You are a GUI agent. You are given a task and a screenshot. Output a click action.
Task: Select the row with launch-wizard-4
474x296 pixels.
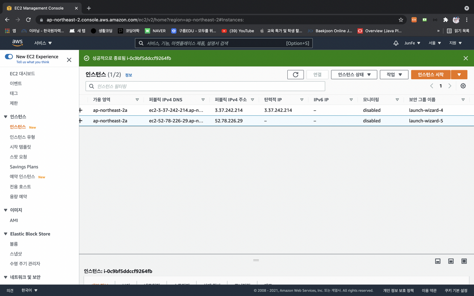coord(276,110)
